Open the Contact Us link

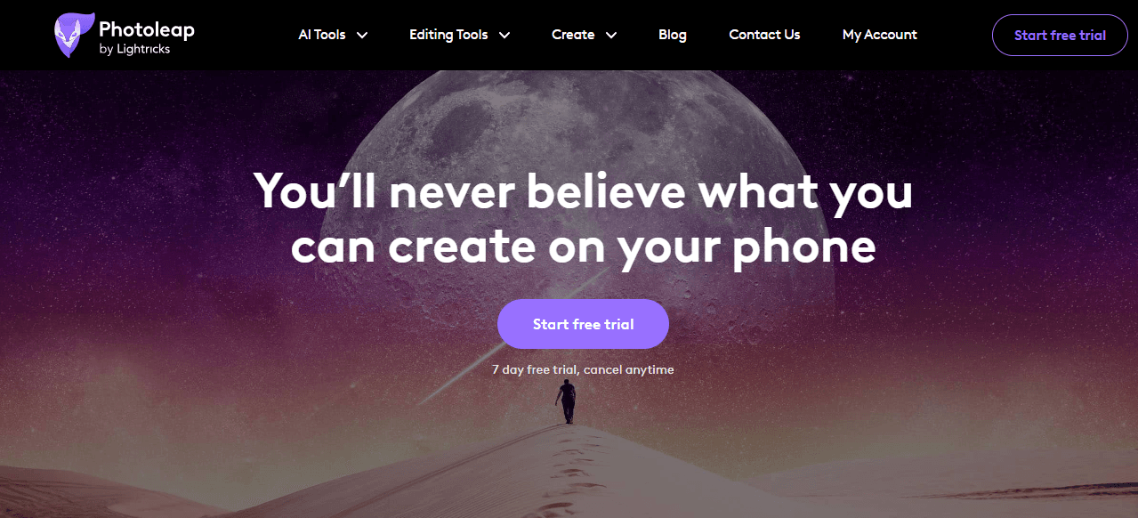tap(764, 35)
